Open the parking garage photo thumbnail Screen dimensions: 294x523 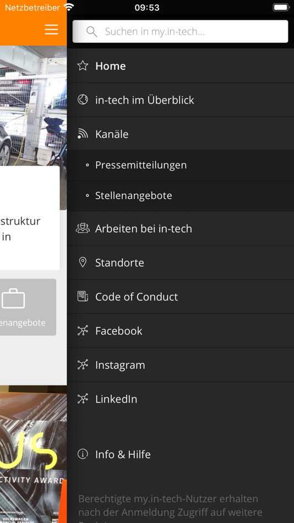(34, 105)
